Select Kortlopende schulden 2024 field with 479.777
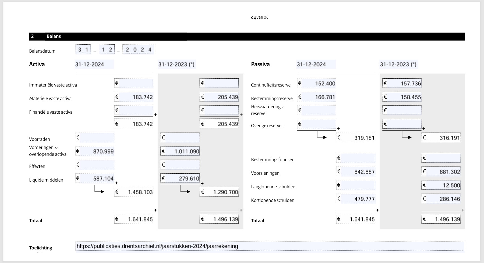This screenshot has height=263, width=484. [x=355, y=199]
